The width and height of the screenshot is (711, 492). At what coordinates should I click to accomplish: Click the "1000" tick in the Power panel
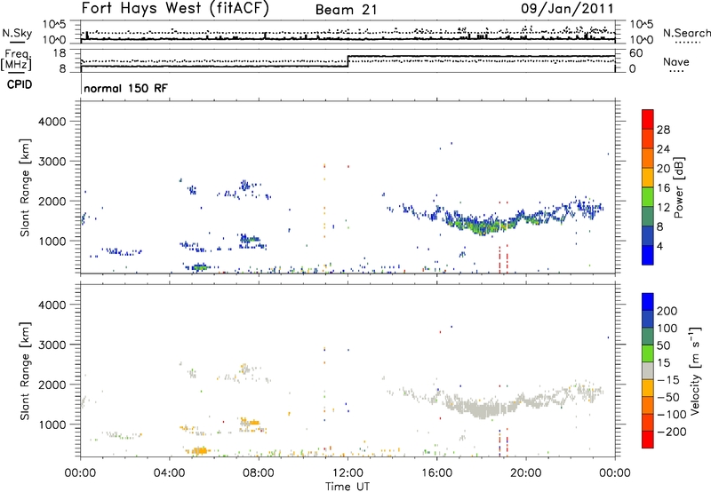pyautogui.click(x=52, y=241)
